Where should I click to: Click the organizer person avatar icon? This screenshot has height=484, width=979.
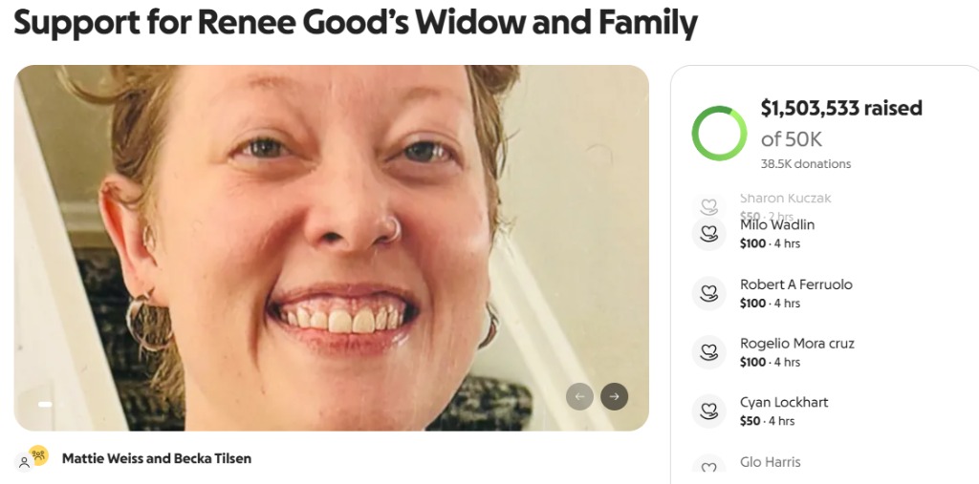23,462
